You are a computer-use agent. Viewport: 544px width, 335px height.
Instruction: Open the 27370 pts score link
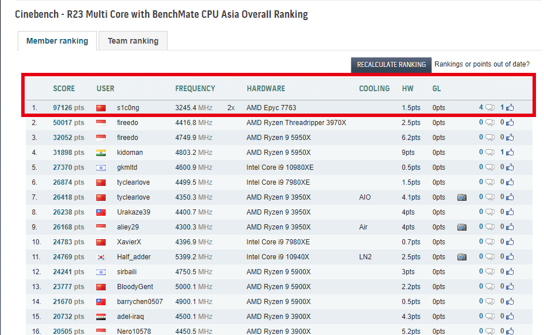68,167
